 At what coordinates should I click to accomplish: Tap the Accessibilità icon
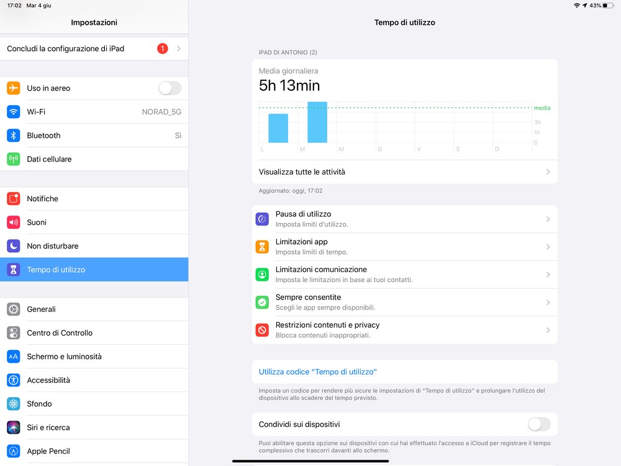tap(14, 380)
